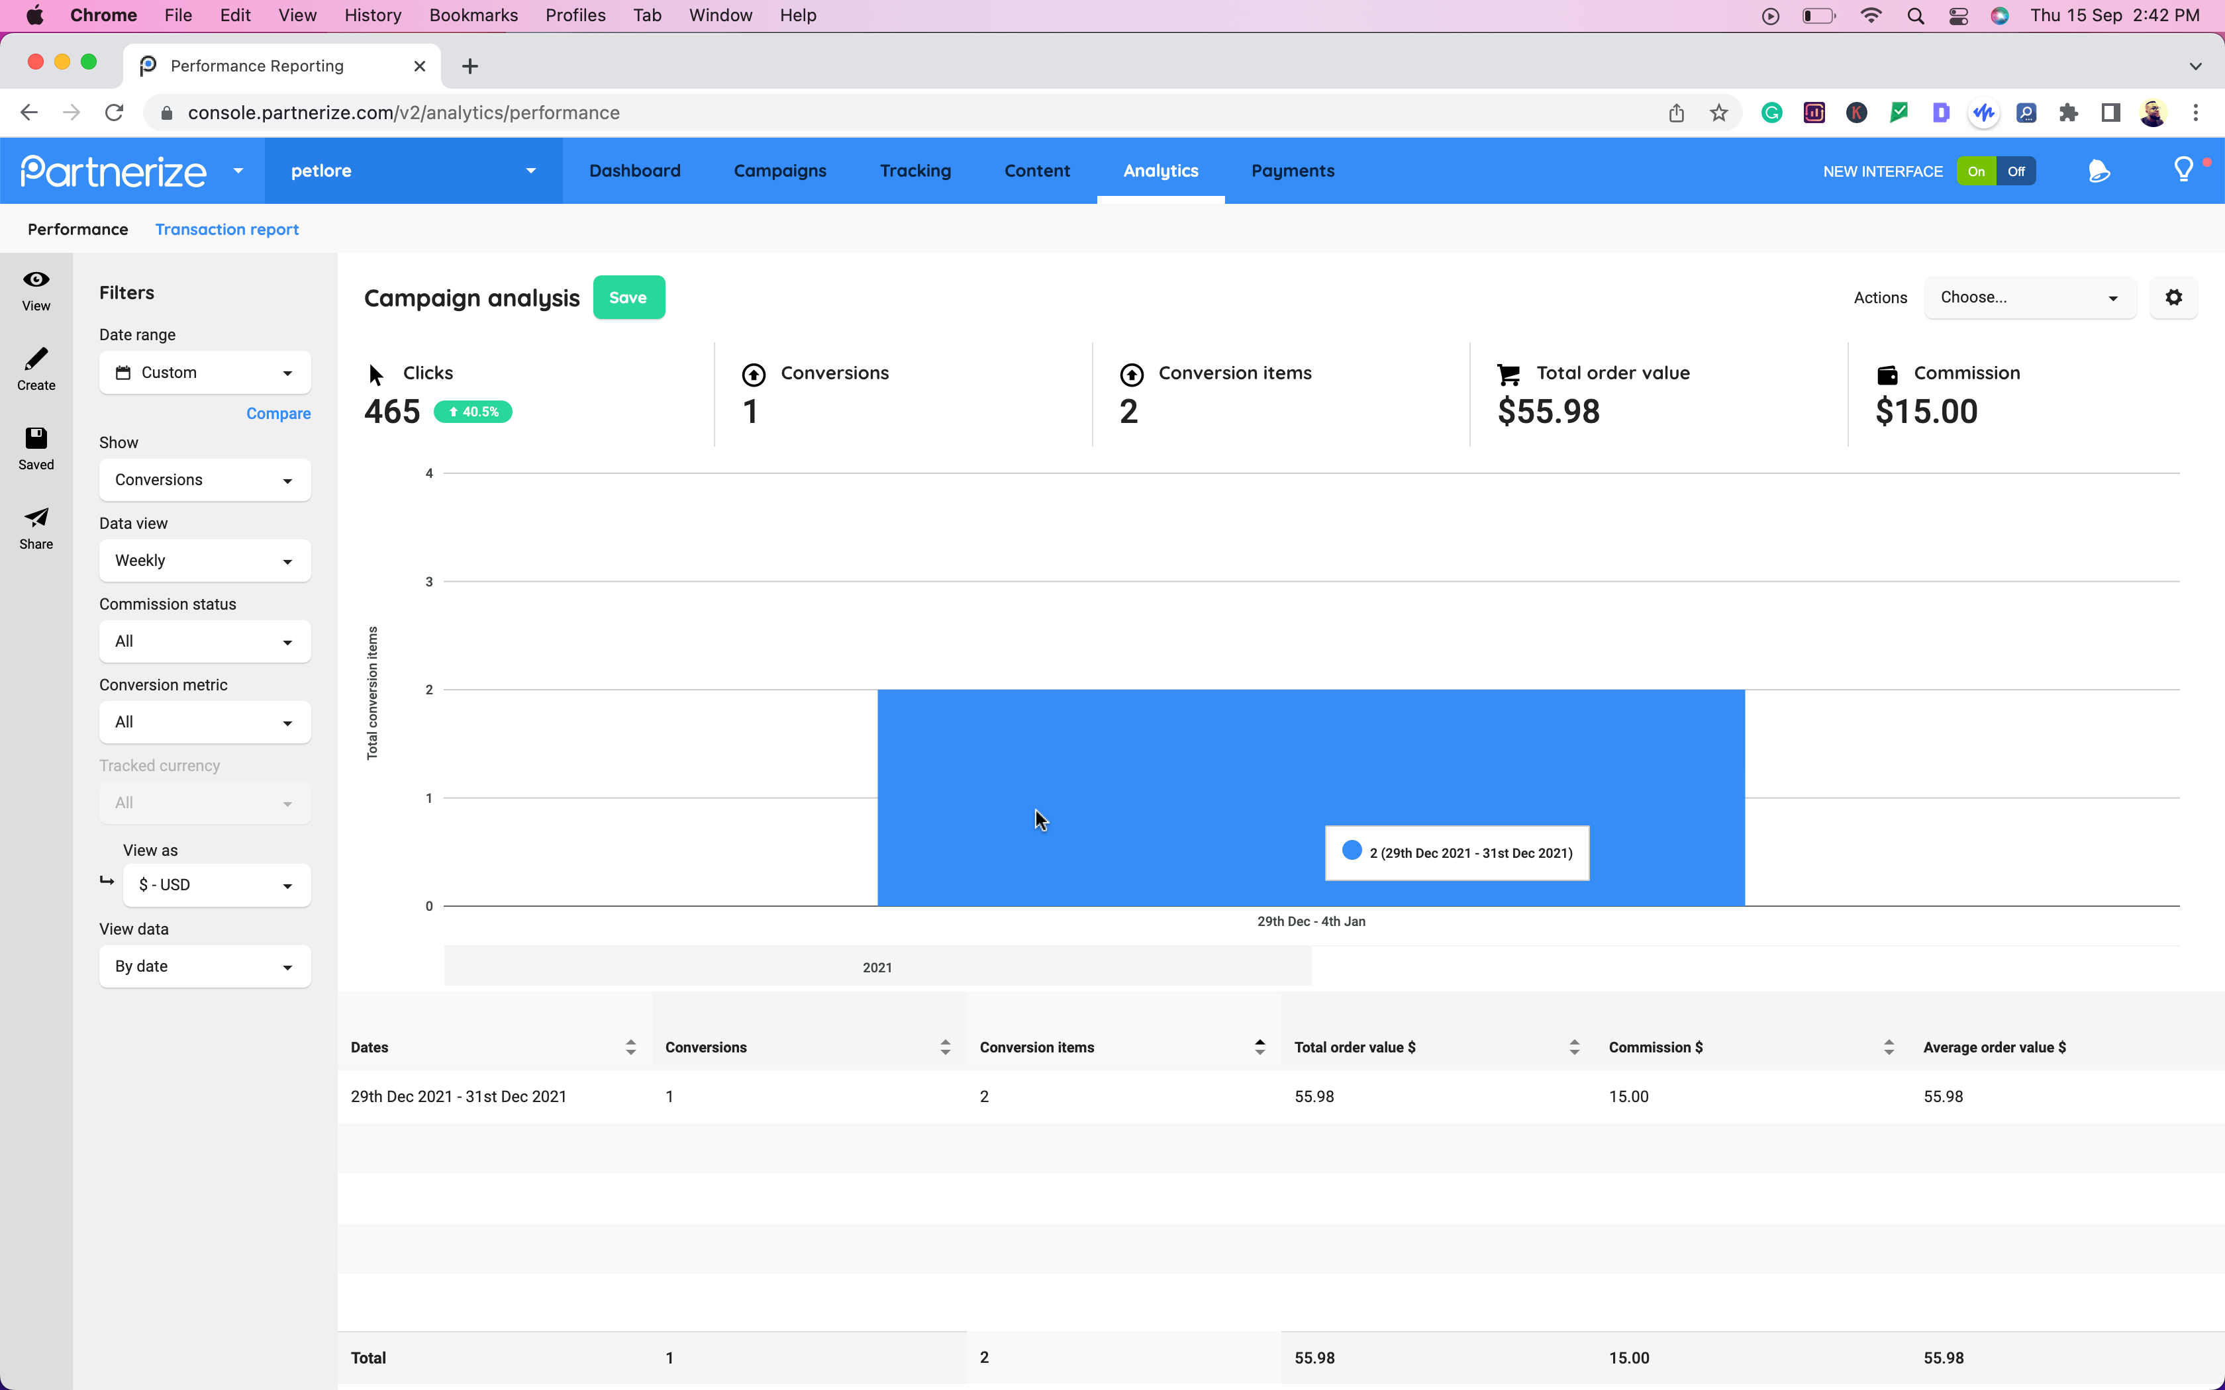This screenshot has height=1390, width=2225.
Task: Click the 2021 timeline range bar
Action: (x=877, y=966)
